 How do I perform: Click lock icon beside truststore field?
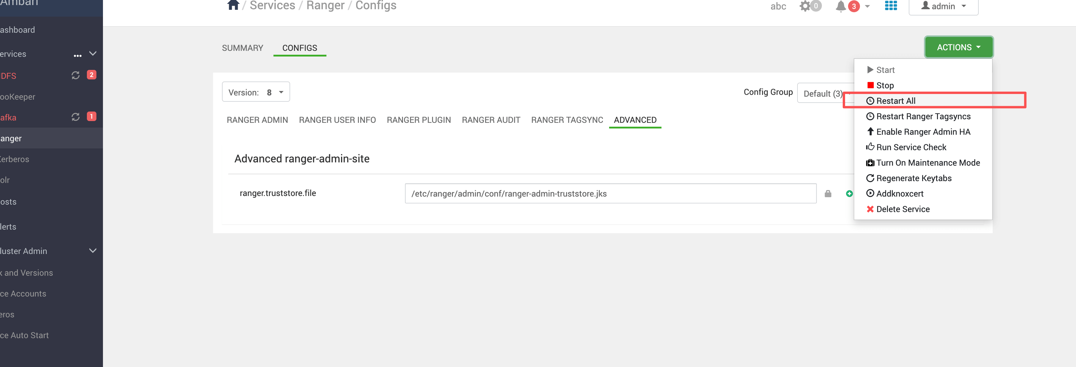click(828, 194)
